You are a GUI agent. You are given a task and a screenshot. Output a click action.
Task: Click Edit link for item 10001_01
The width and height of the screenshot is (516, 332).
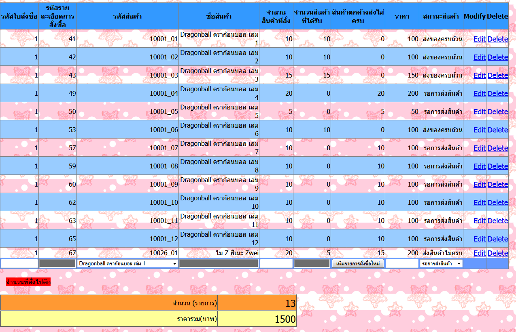pyautogui.click(x=480, y=39)
